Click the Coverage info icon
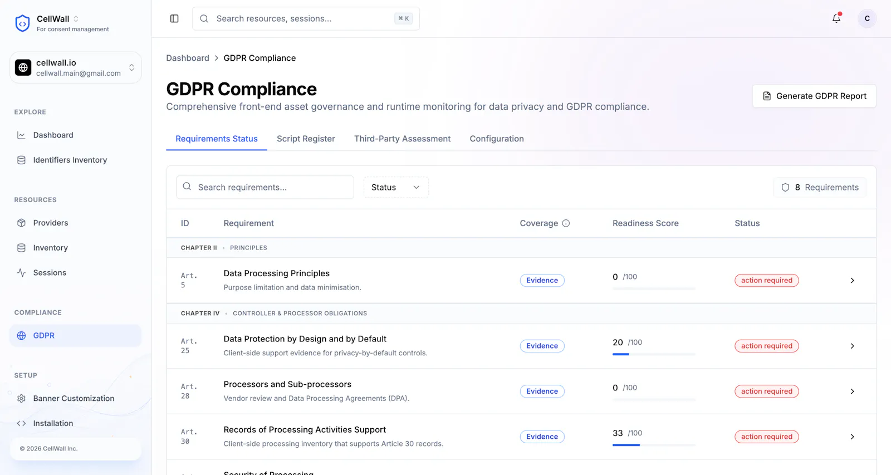 click(x=566, y=223)
